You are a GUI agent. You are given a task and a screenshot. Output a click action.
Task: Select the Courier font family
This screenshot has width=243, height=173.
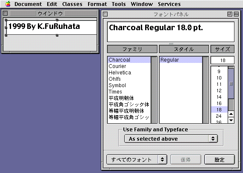(x=129, y=66)
